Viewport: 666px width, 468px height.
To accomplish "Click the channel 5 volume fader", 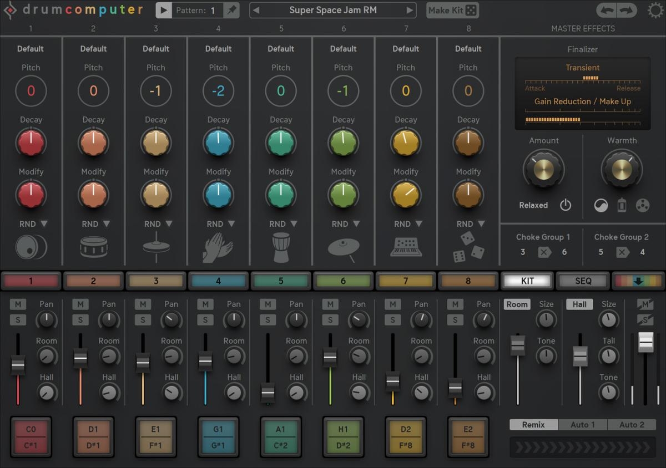I will click(268, 393).
